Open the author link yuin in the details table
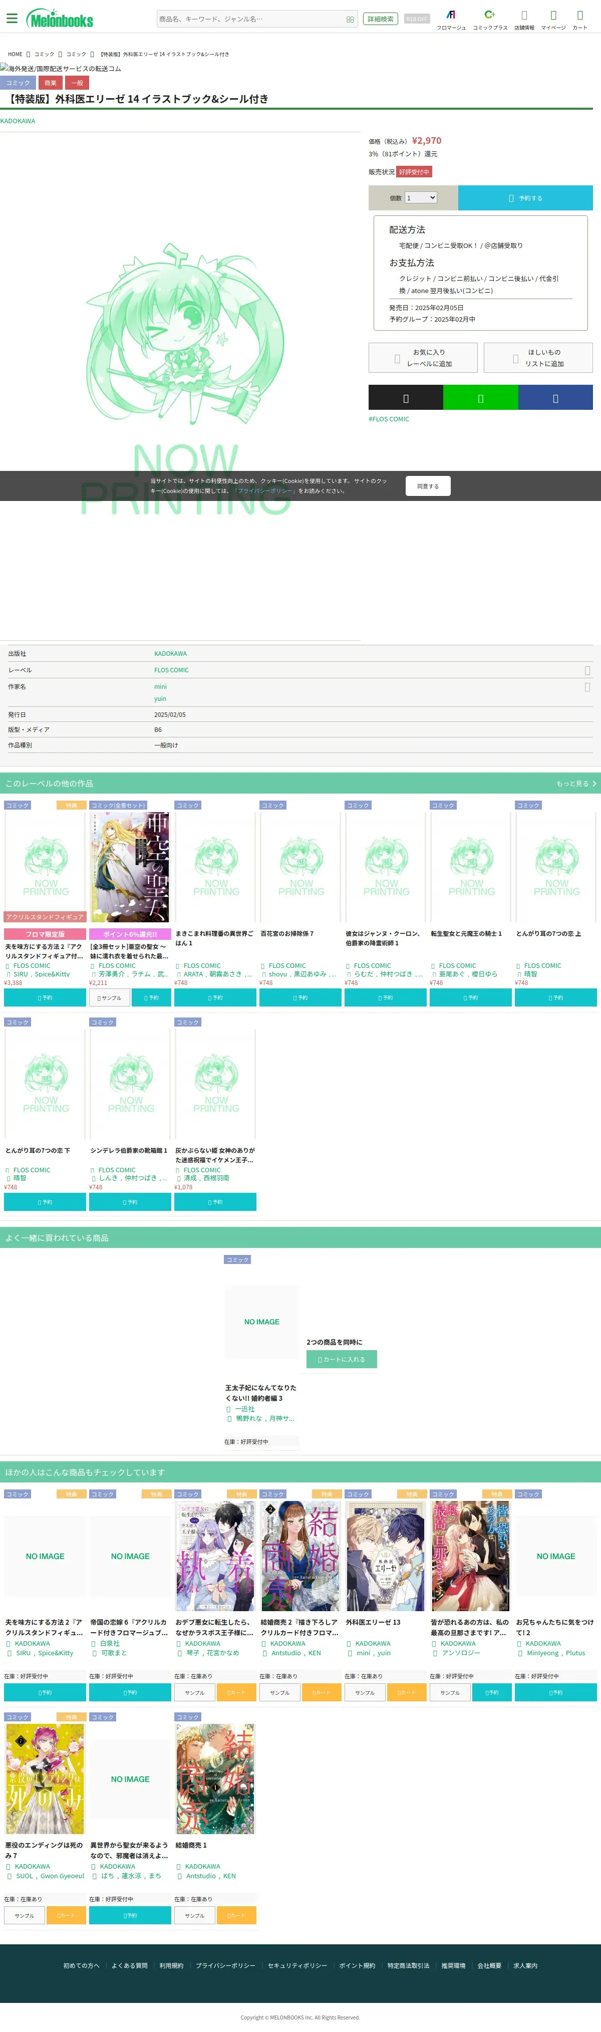The image size is (601, 2032). 160,699
